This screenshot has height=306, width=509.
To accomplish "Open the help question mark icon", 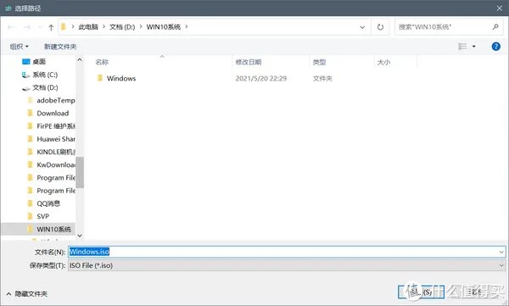I will click(495, 47).
